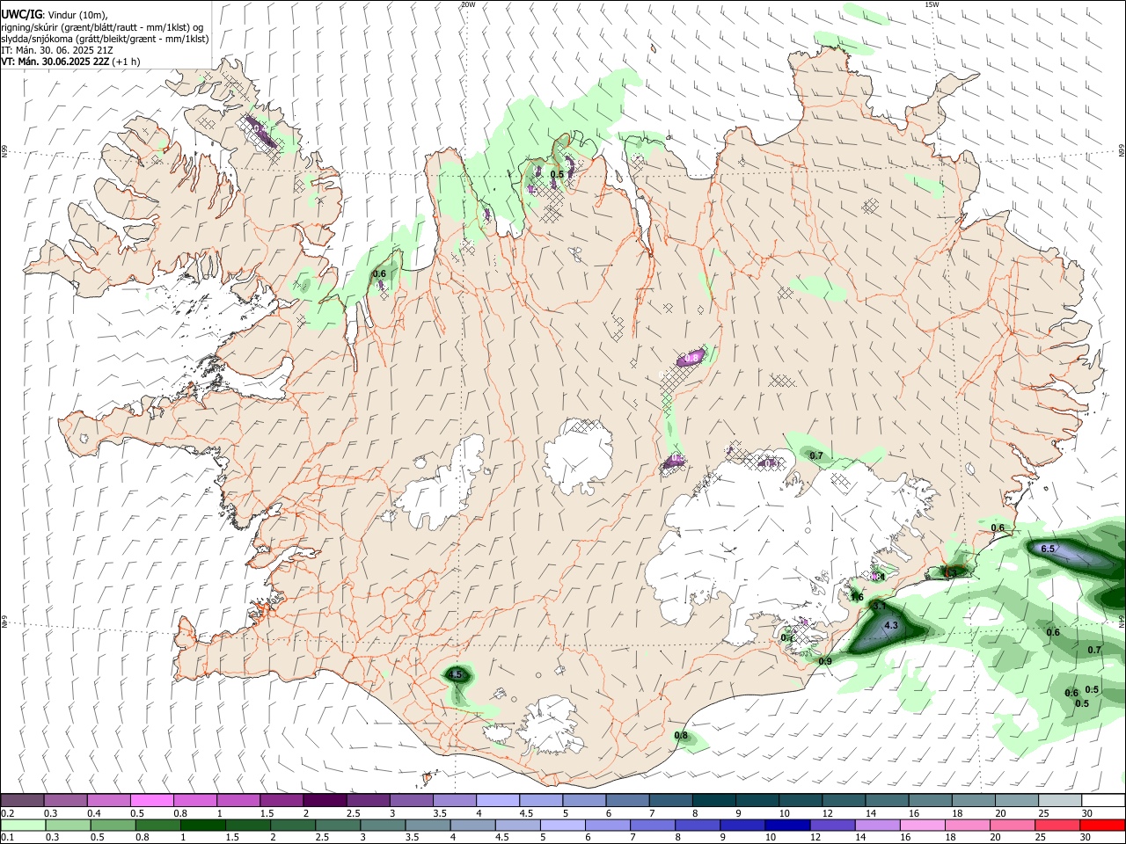The height and width of the screenshot is (844, 1126).
Task: Select the 'slydda/snjókoma' legend description line
Action: tap(105, 39)
